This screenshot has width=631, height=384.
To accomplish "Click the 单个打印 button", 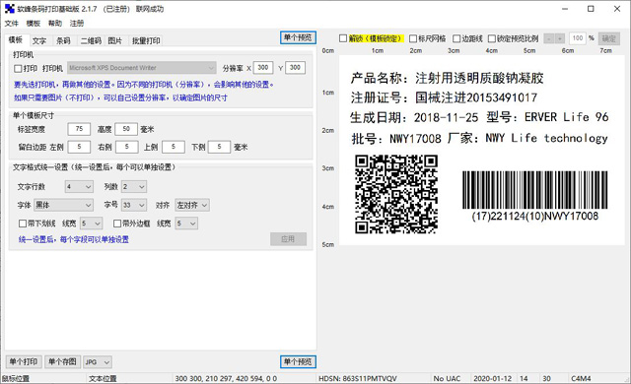I will 24,362.
